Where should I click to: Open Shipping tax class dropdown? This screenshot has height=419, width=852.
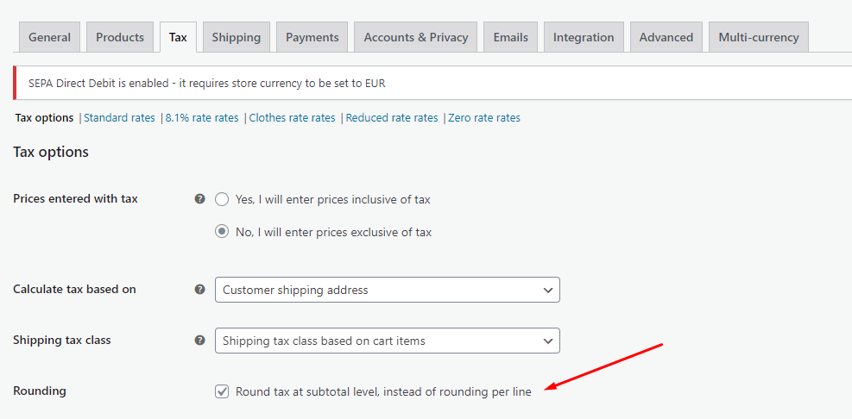click(388, 341)
